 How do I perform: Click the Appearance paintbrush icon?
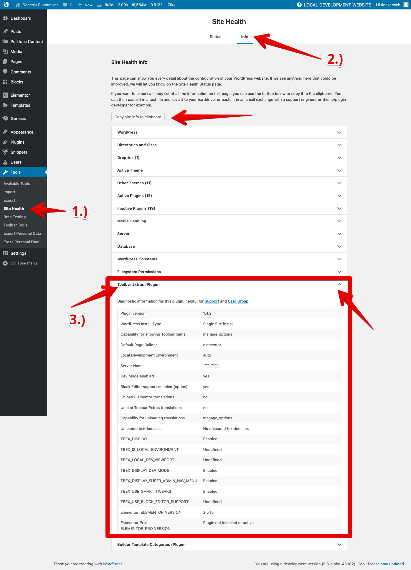[5, 132]
